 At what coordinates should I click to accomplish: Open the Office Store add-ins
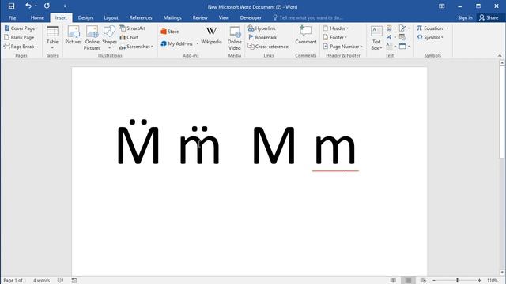click(170, 32)
